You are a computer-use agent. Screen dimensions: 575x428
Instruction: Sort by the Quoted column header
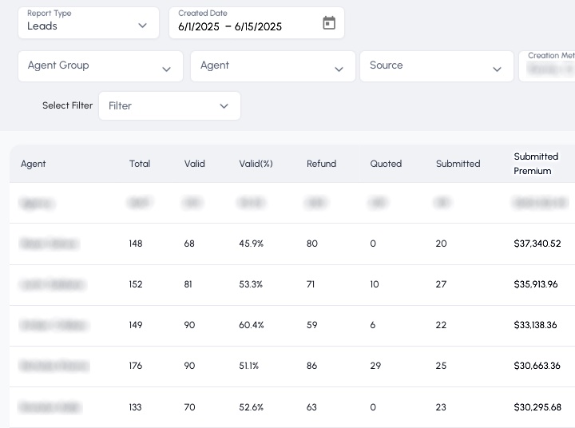386,164
